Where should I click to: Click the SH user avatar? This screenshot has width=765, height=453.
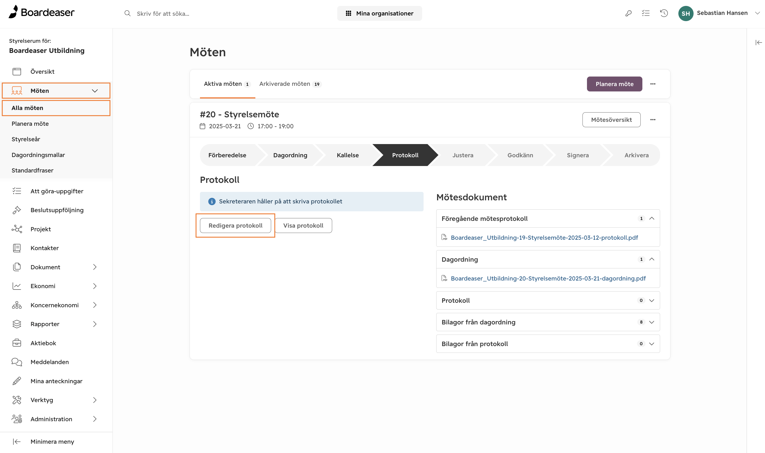686,14
